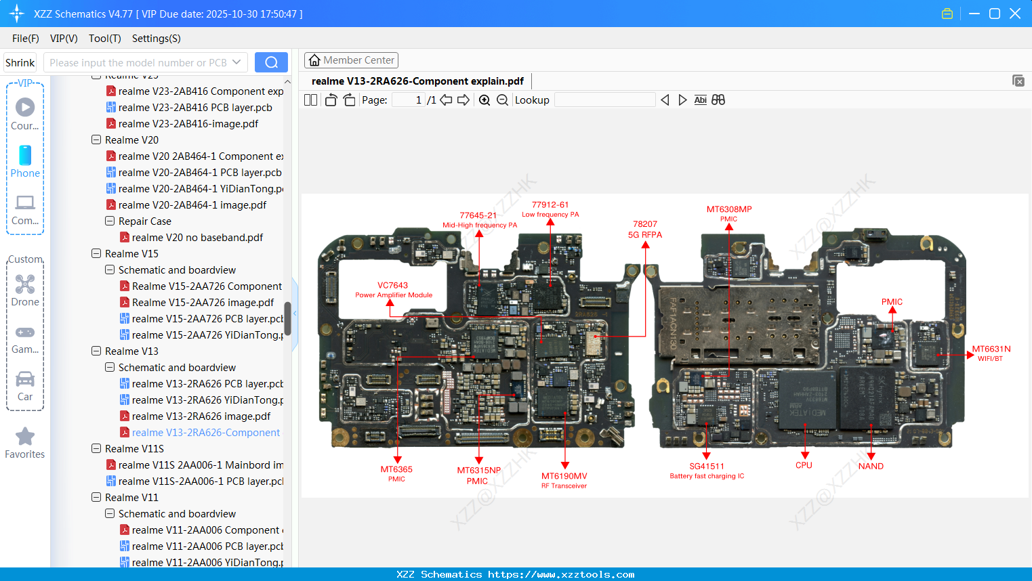This screenshot has height=581, width=1032.
Task: Zoom out of the PDF page
Action: click(503, 100)
